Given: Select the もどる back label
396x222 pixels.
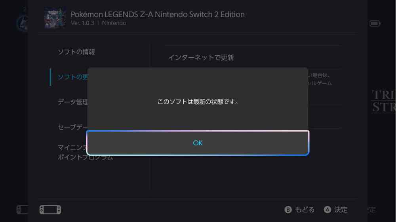Looking at the screenshot, I should [305, 210].
